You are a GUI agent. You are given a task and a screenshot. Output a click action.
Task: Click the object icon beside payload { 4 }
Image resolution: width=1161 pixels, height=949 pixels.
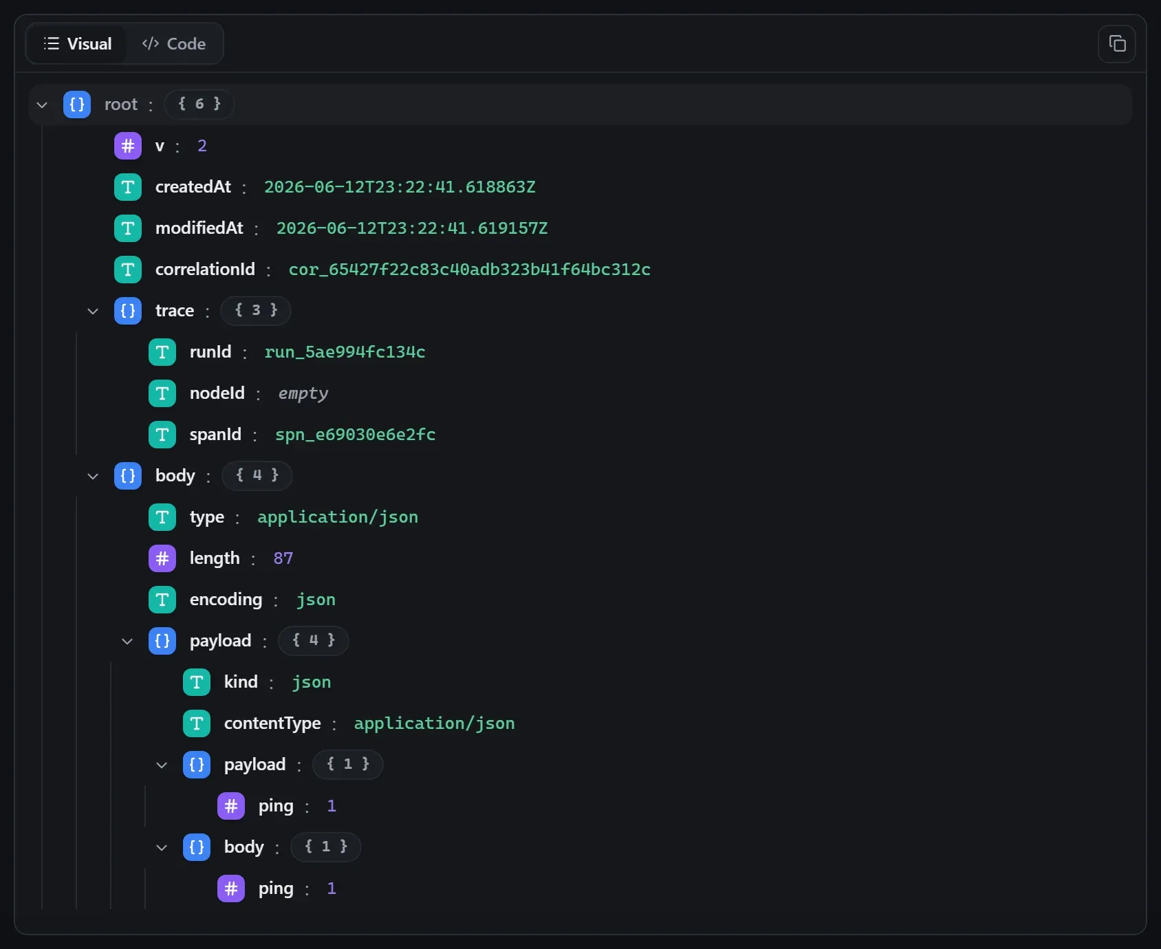point(162,641)
